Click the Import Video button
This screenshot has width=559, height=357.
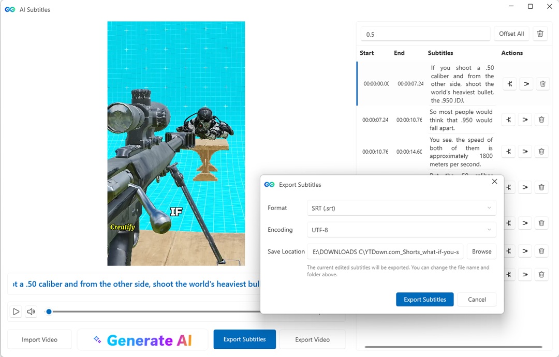tap(39, 339)
